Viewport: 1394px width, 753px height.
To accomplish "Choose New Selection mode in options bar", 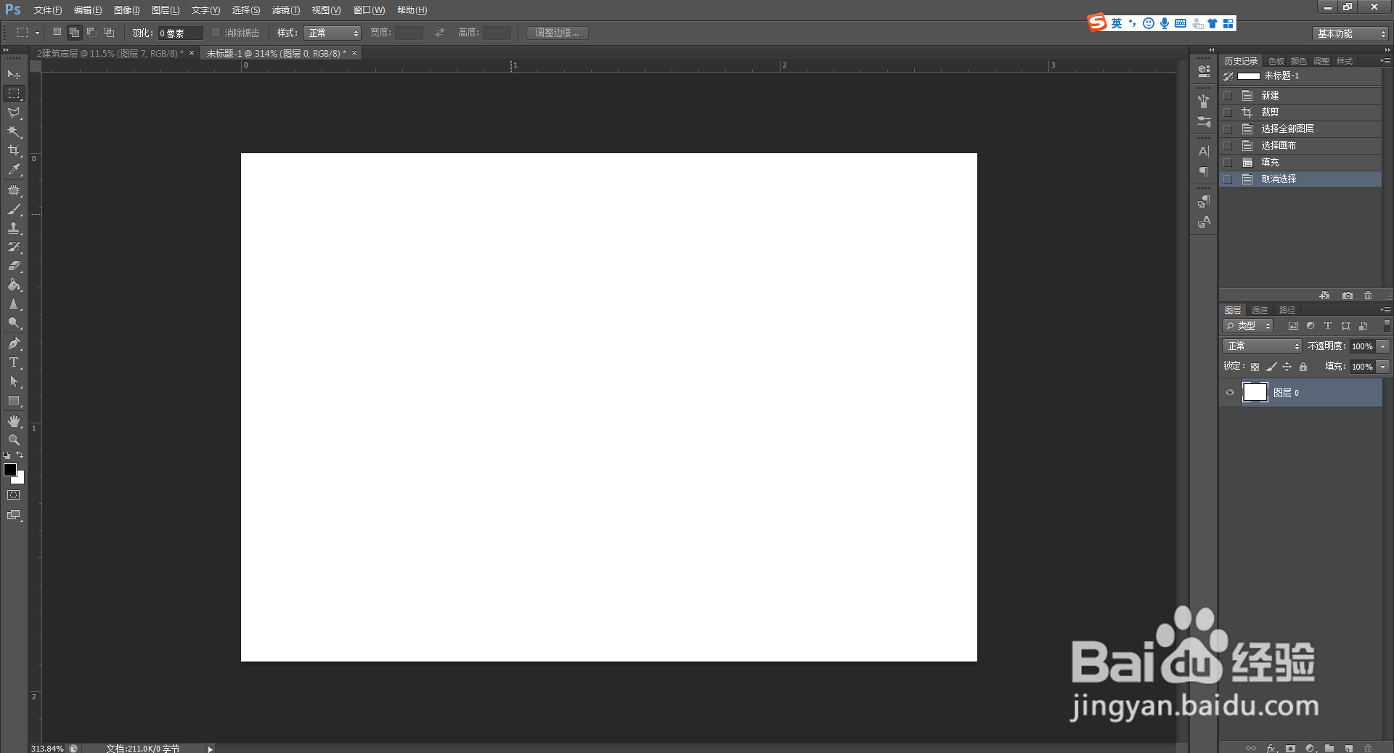I will coord(57,32).
